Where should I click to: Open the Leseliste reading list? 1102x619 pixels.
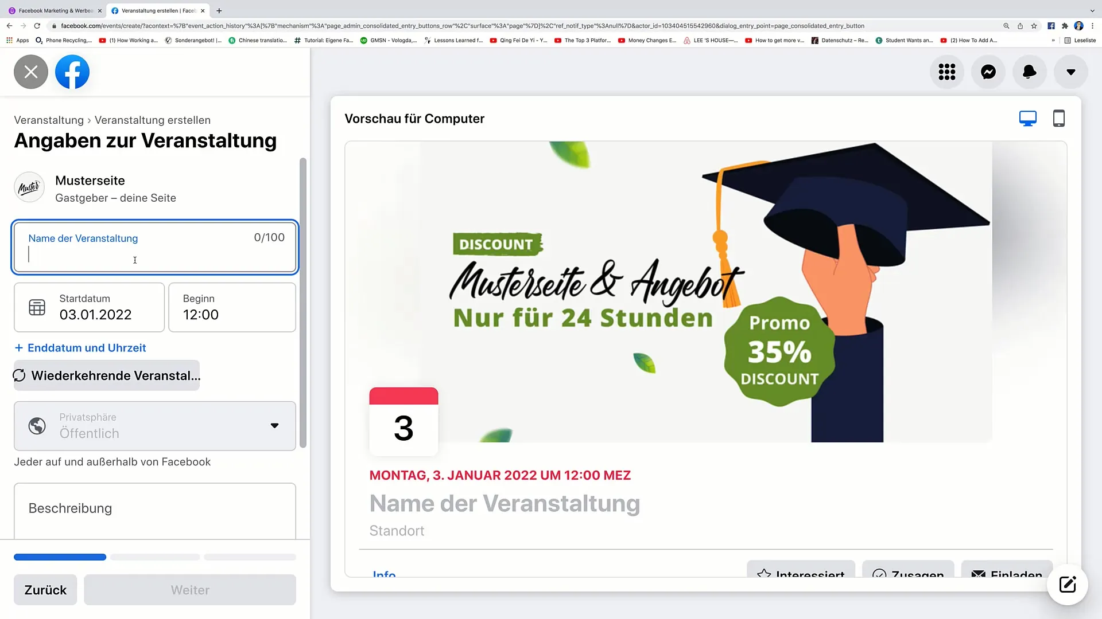[1080, 41]
